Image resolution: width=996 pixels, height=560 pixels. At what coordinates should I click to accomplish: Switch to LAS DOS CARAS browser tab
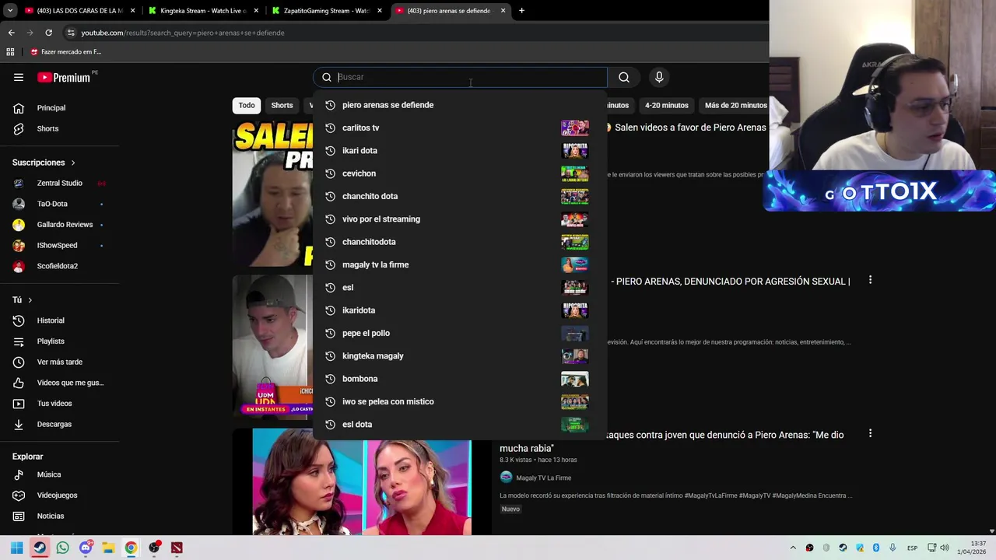[78, 11]
